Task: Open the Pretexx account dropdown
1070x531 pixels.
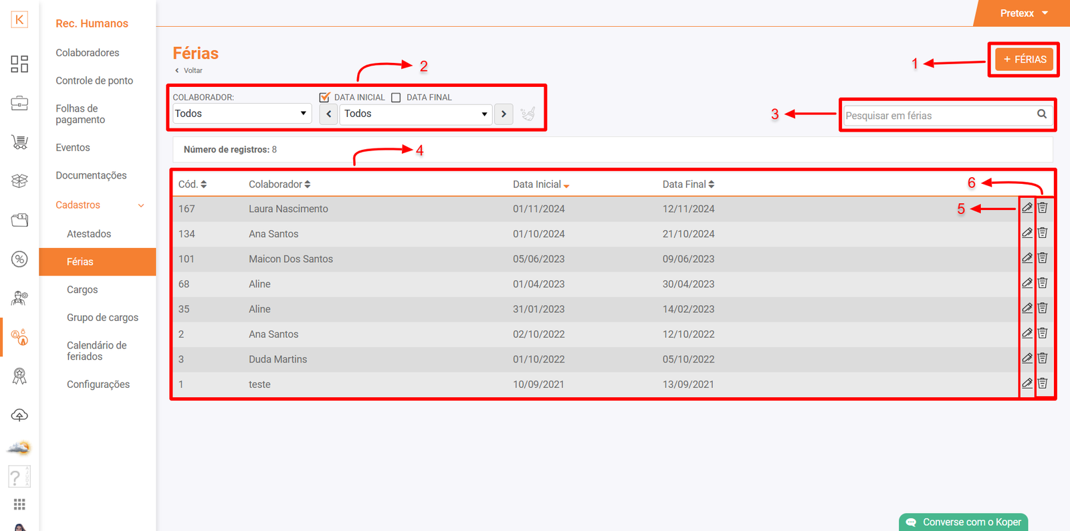Action: click(x=1023, y=13)
